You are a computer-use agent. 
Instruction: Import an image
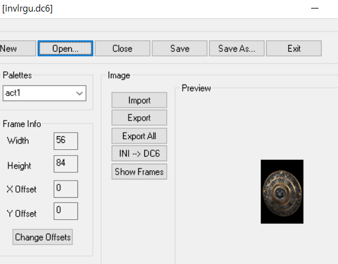139,100
